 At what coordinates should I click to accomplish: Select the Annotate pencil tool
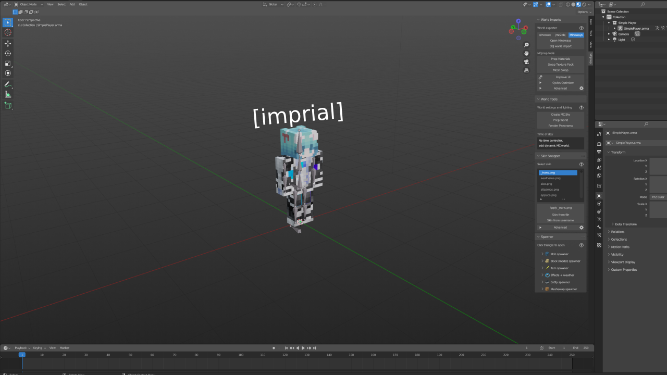pyautogui.click(x=8, y=84)
